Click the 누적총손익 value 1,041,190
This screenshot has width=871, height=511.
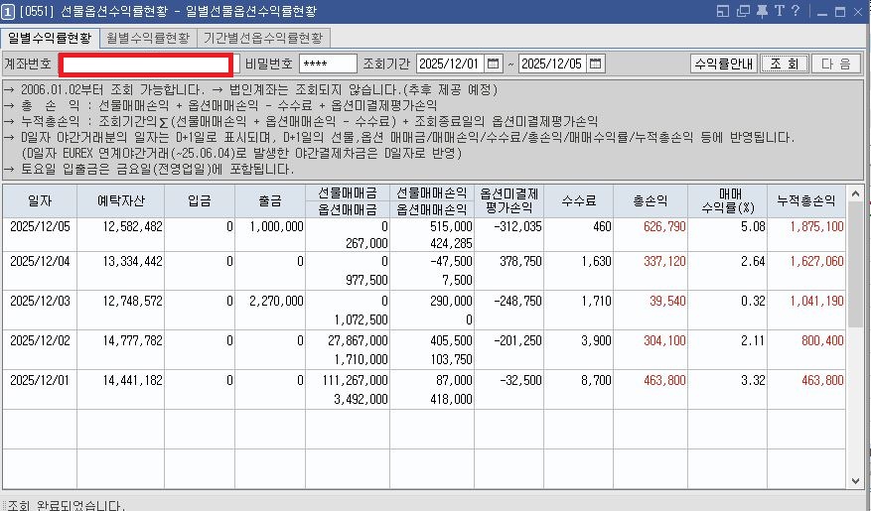point(816,301)
